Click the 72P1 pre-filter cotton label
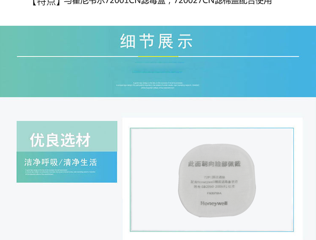The image size is (316, 240). [x=214, y=176]
